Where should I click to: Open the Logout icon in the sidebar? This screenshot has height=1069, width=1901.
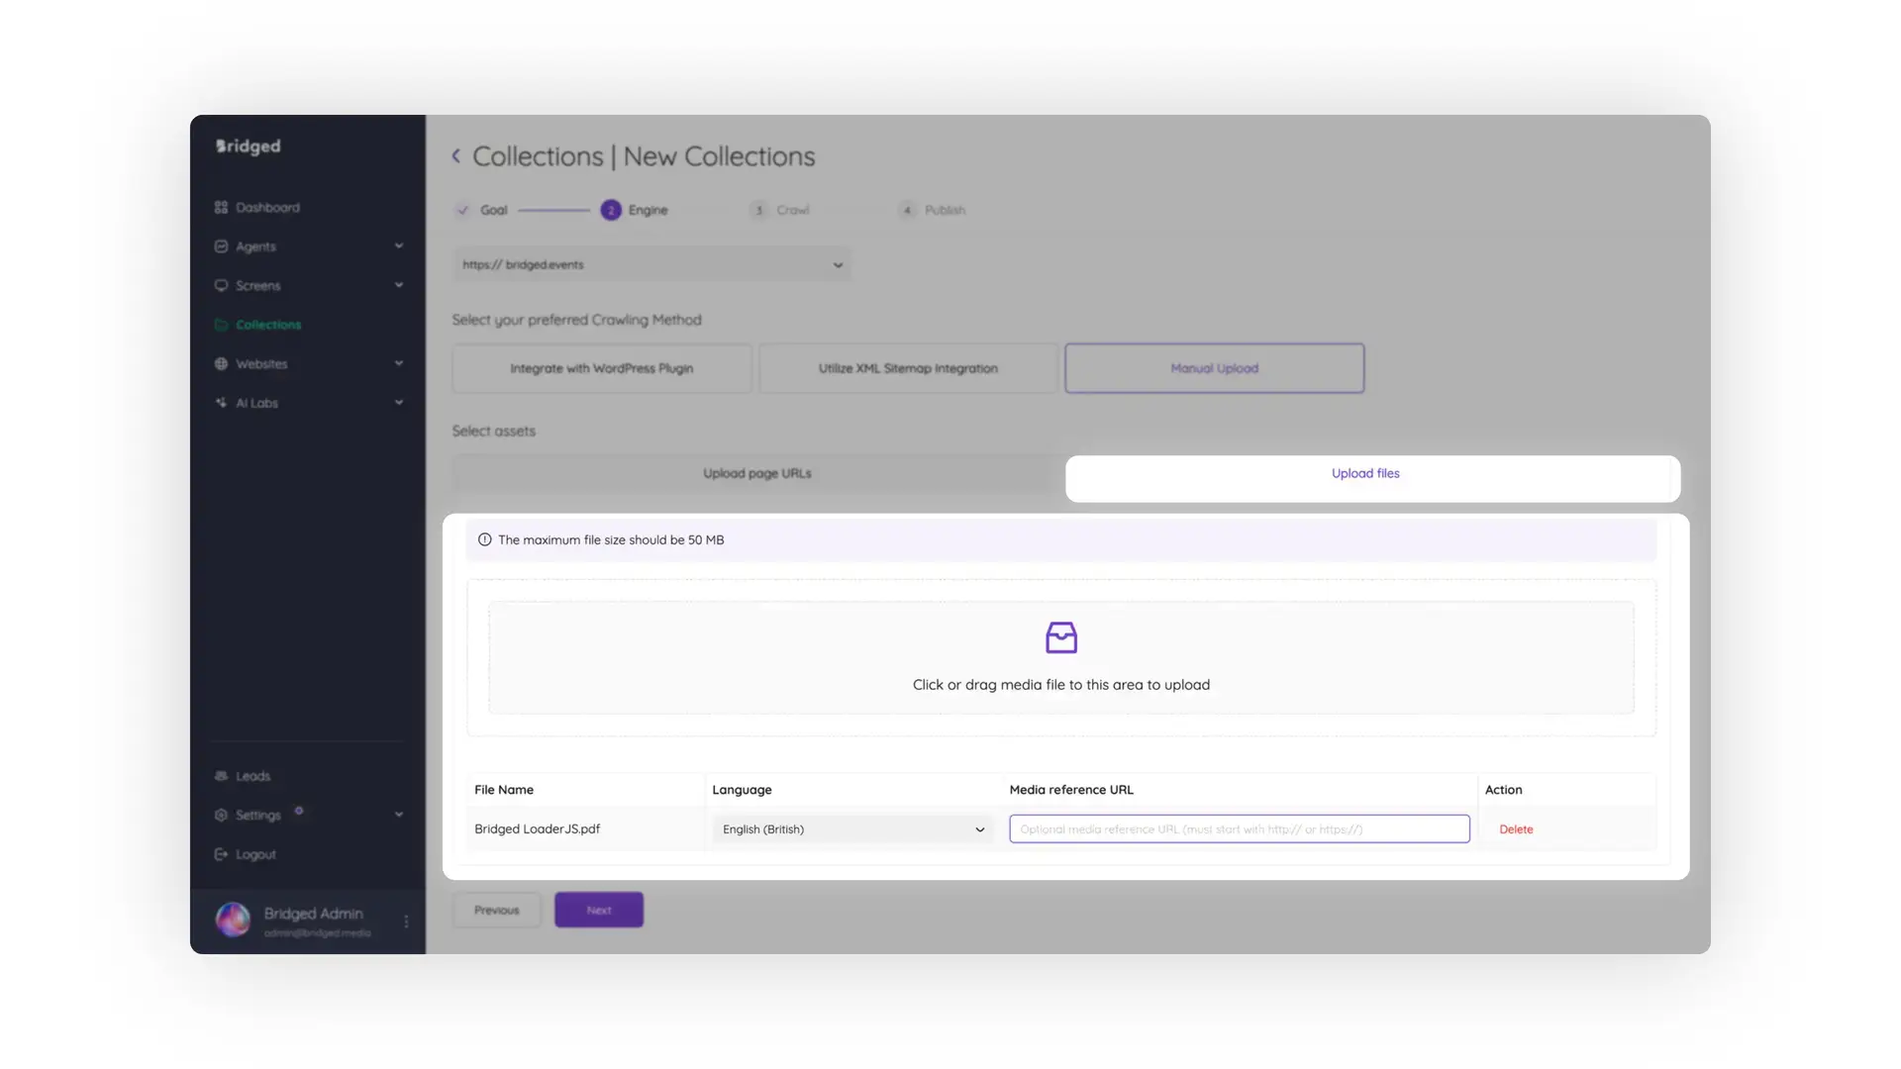pos(222,853)
